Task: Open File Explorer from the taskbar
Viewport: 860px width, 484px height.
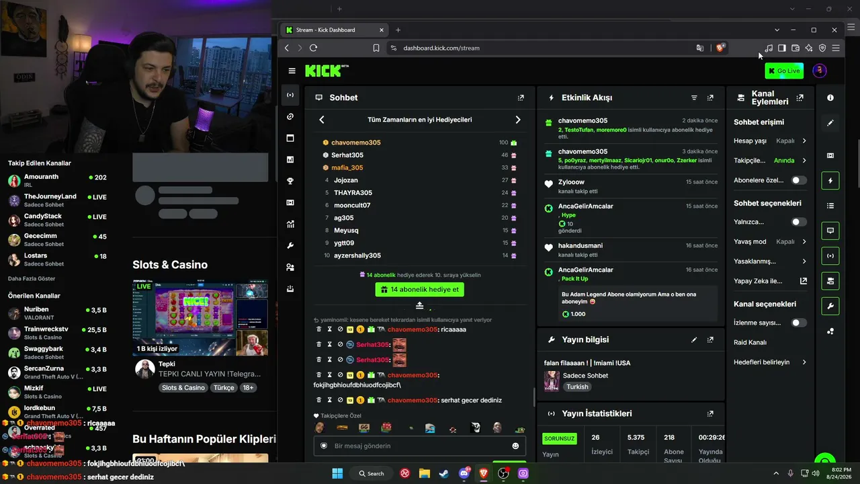Action: (425, 473)
